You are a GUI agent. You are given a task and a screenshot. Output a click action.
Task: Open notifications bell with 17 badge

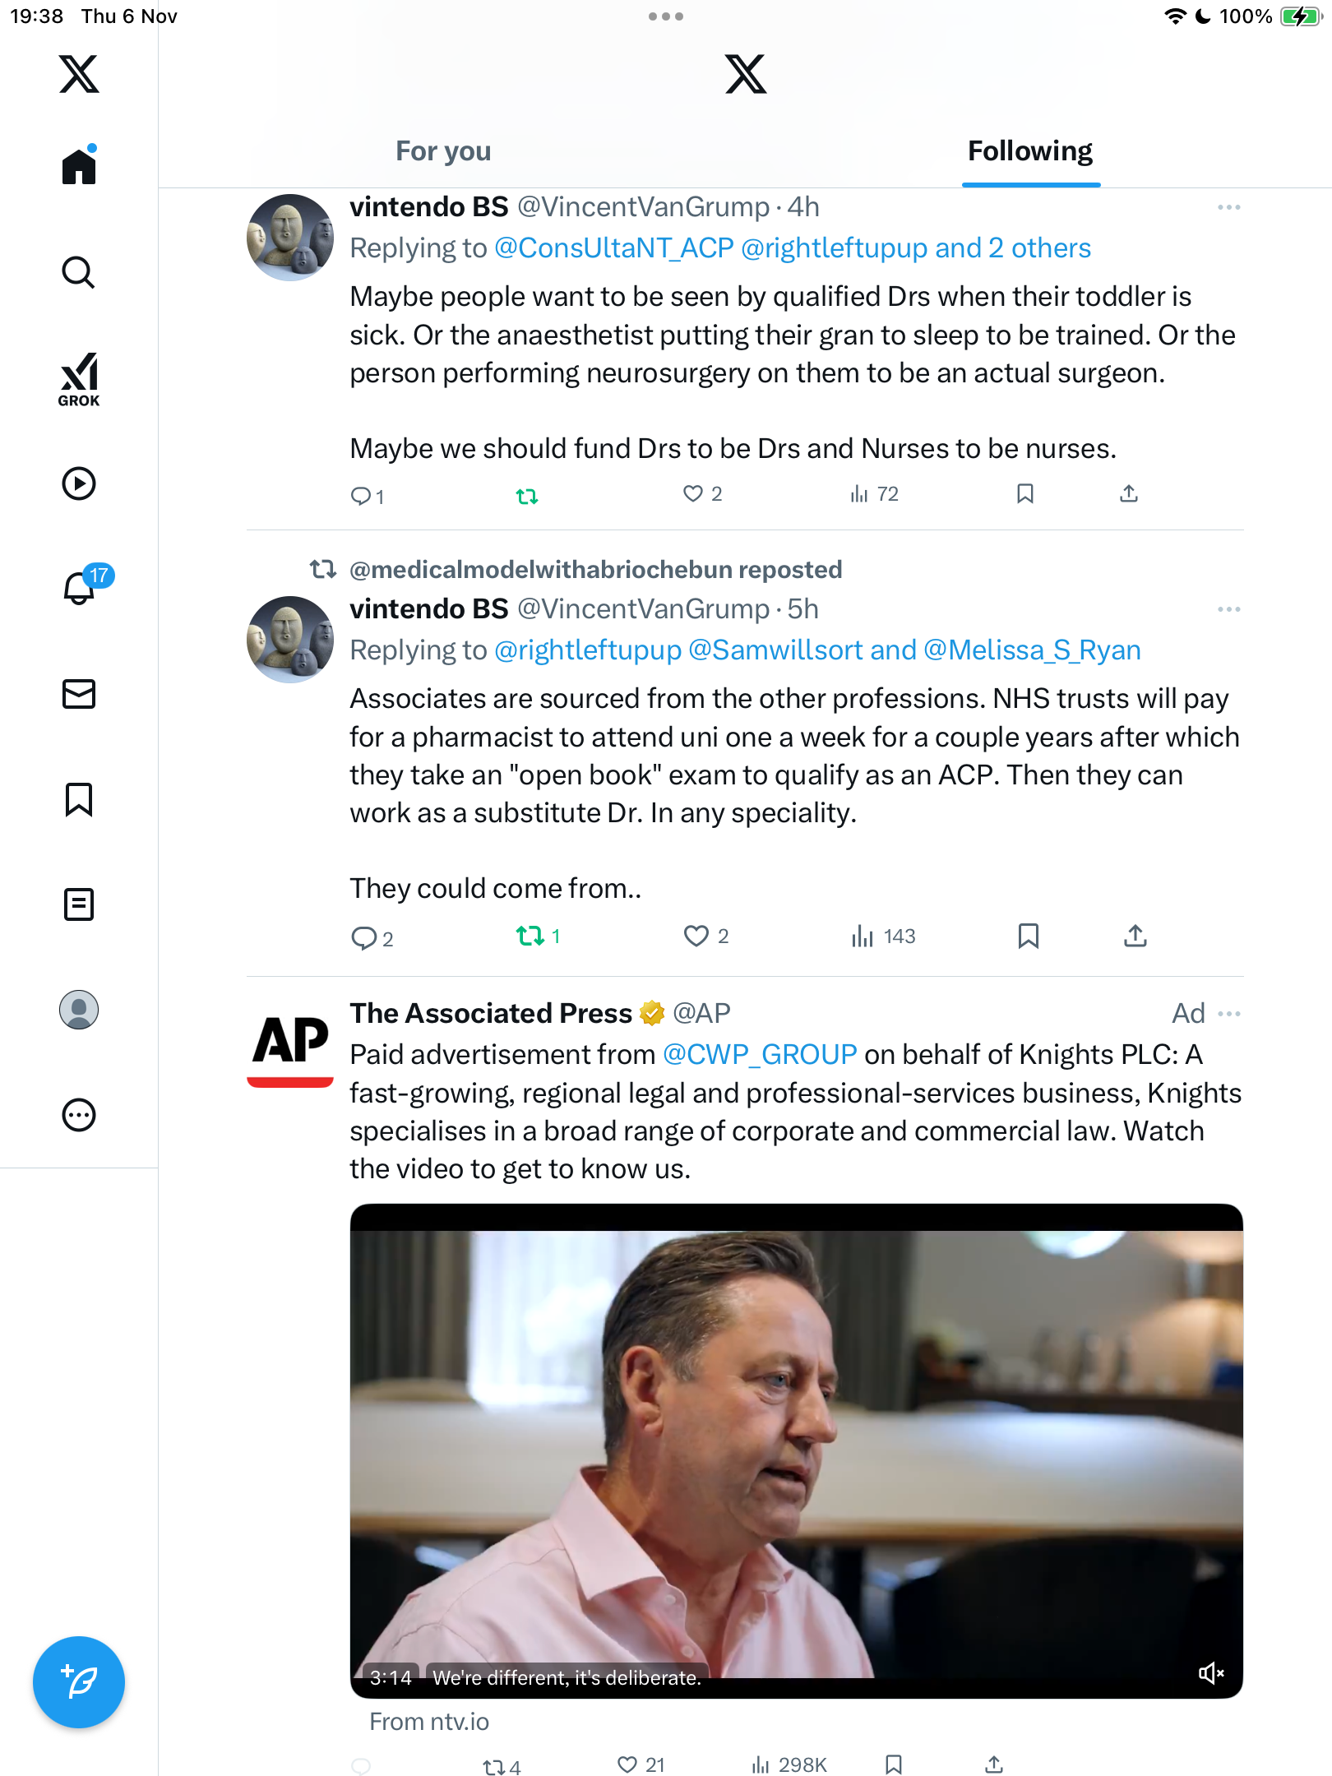[x=81, y=587]
